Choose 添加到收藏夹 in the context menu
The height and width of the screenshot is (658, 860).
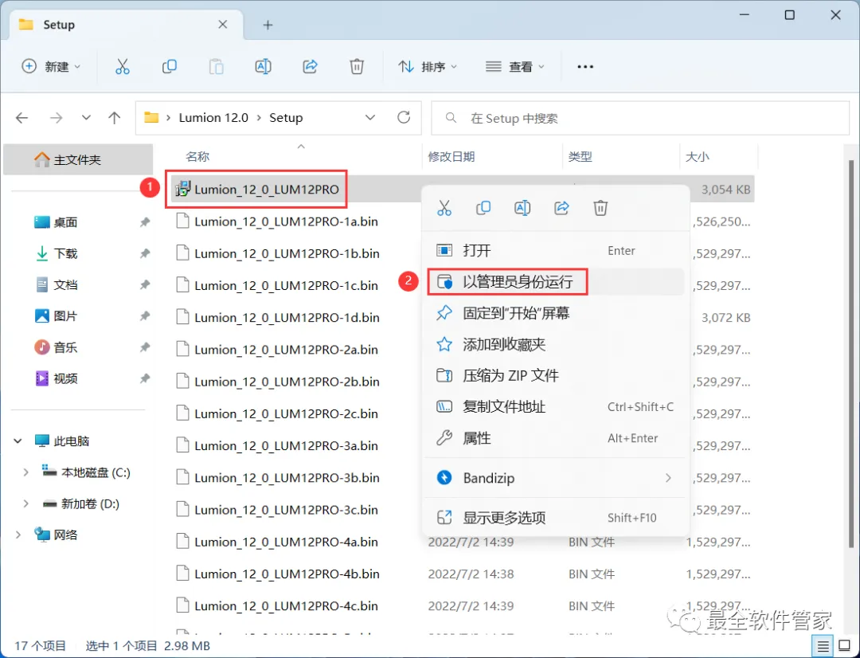coord(555,345)
